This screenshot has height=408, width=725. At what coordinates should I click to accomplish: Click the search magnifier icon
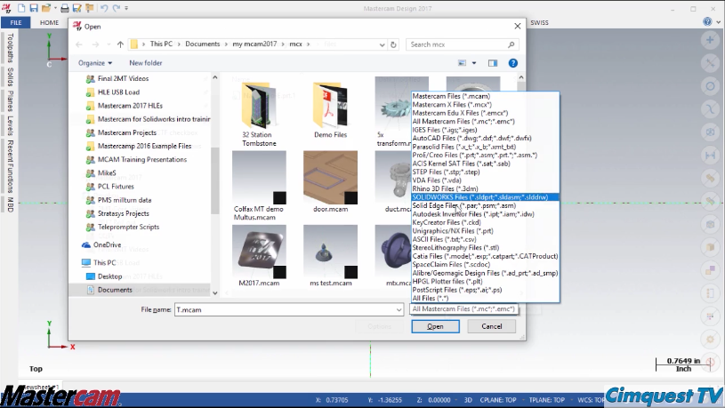[x=511, y=44]
